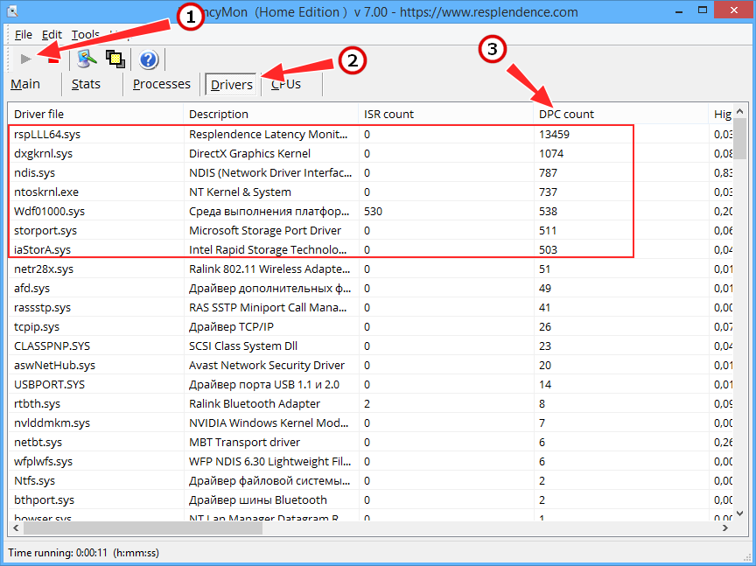Switch to the Stats tab

[x=86, y=84]
